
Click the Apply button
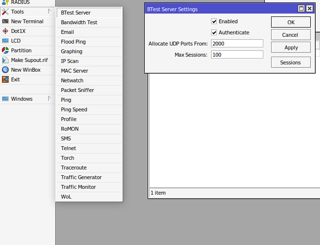click(x=290, y=47)
